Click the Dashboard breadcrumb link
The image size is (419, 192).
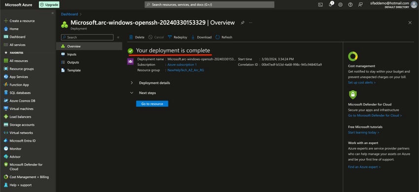point(70,14)
